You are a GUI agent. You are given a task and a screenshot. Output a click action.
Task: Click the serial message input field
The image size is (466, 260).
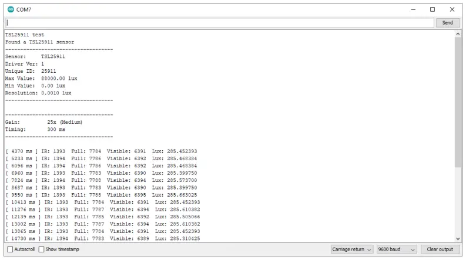coord(220,23)
